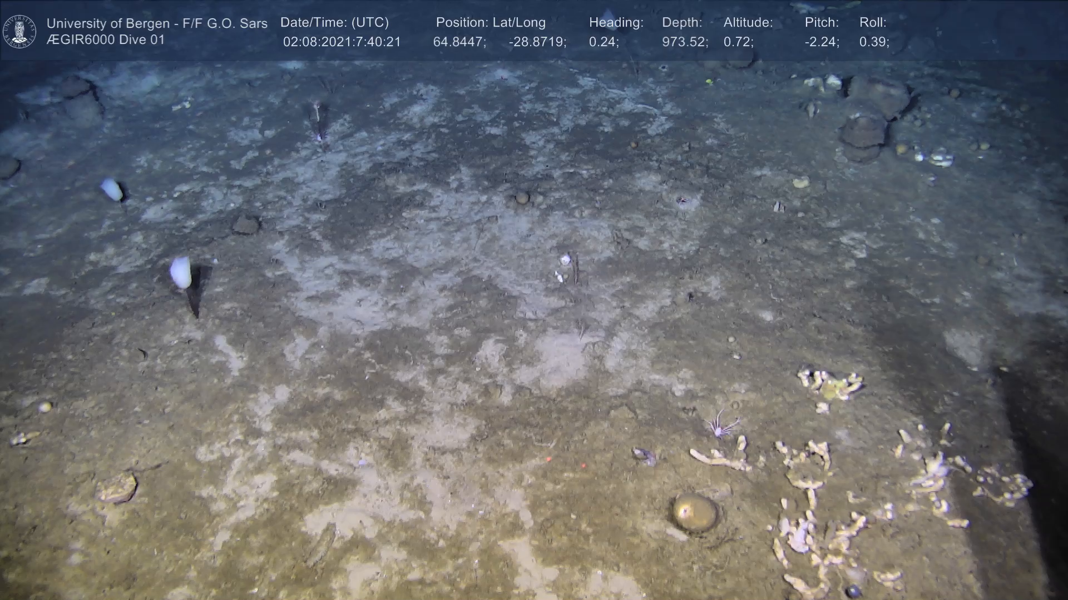The image size is (1068, 600).
Task: Click the University of Bergen title text
Action: point(157,23)
